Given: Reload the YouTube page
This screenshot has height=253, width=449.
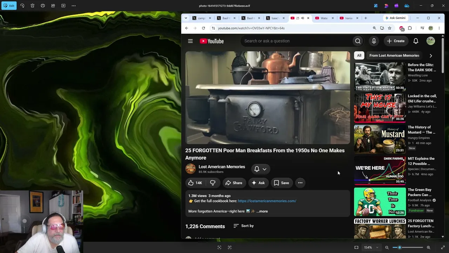Looking at the screenshot, I should point(203,28).
